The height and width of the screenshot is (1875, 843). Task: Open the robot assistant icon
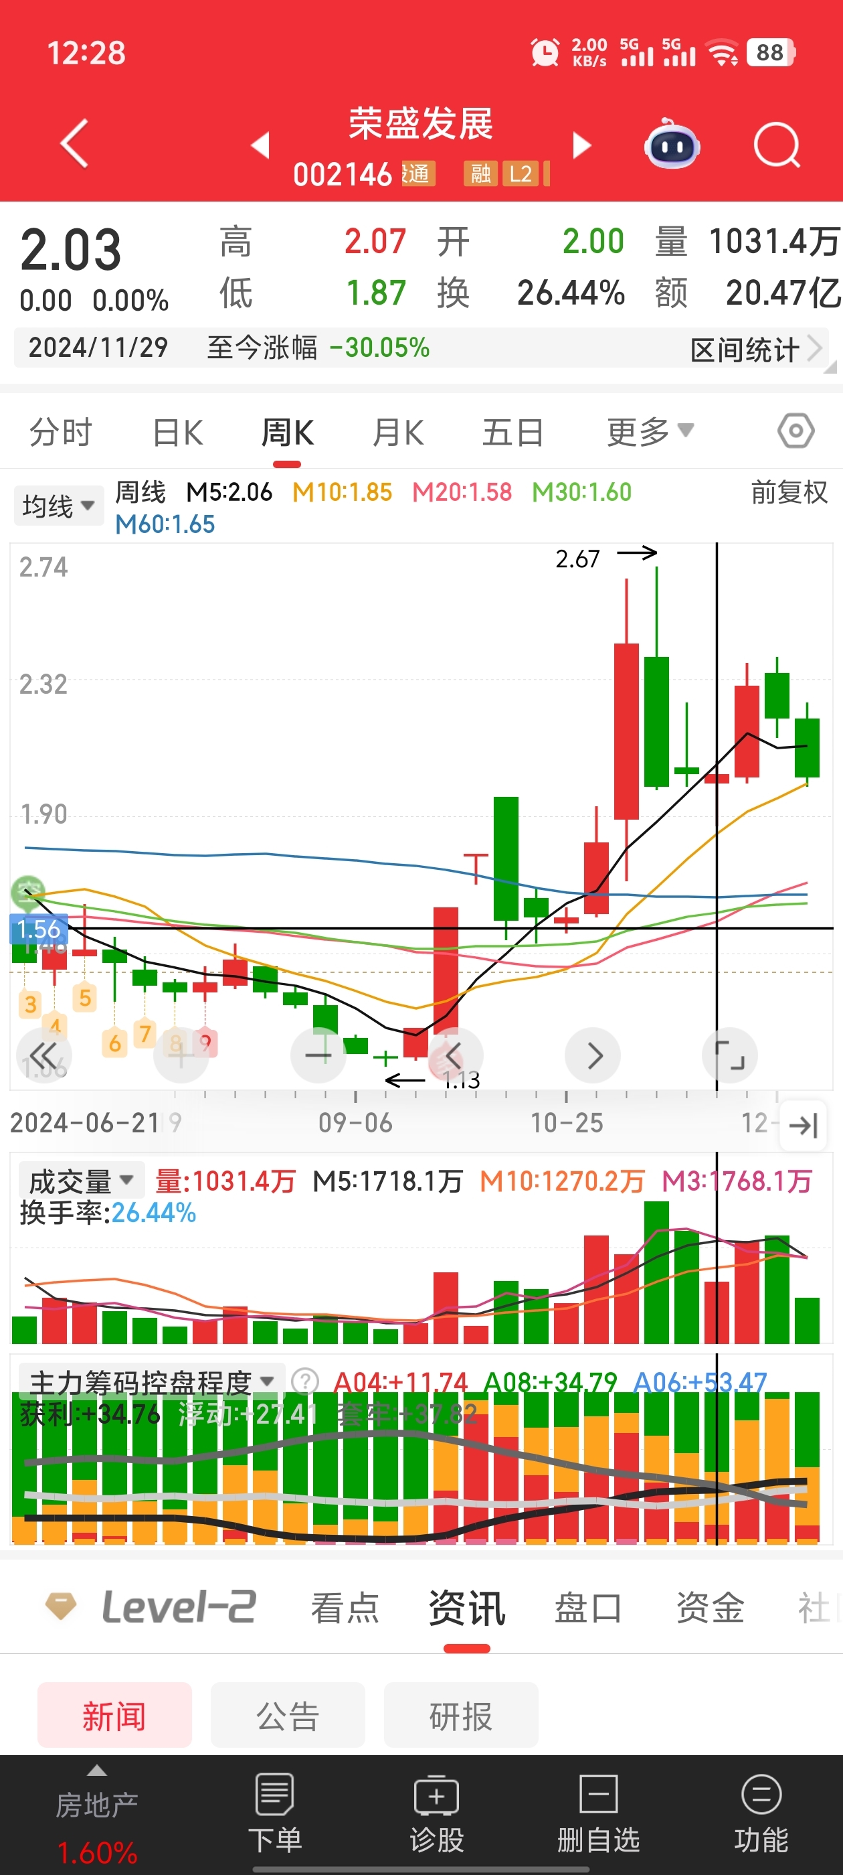point(672,143)
